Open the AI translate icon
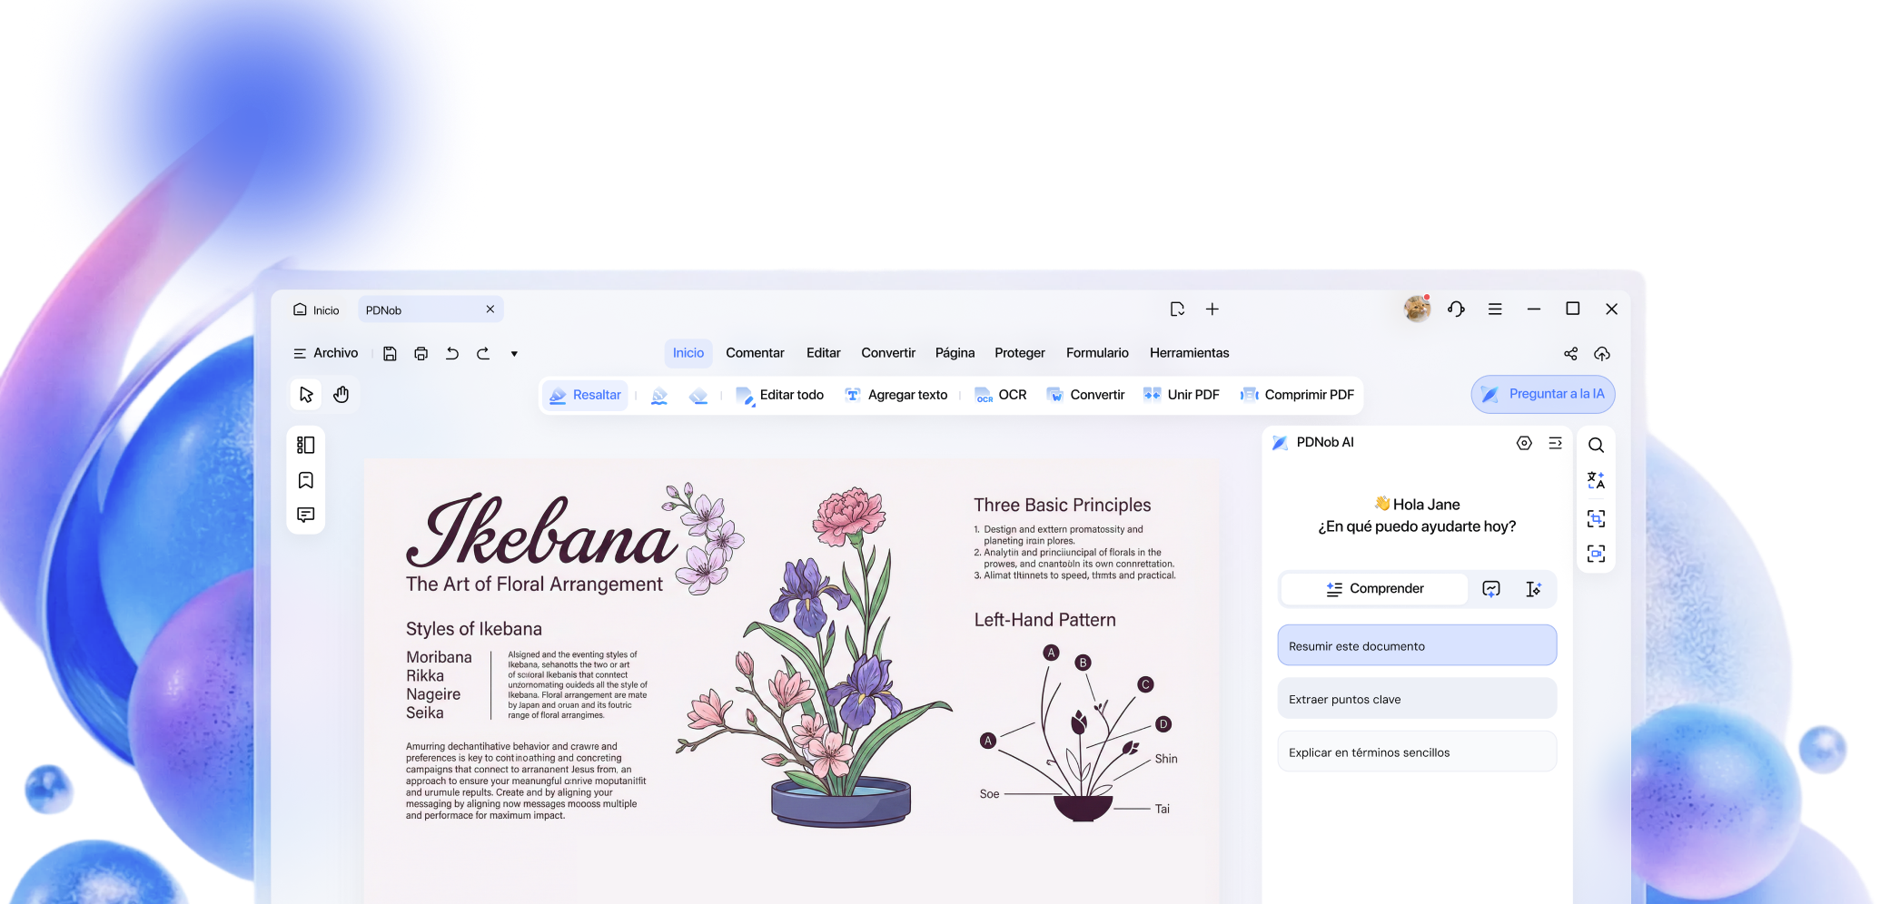The height and width of the screenshot is (904, 1900). pyautogui.click(x=1596, y=480)
